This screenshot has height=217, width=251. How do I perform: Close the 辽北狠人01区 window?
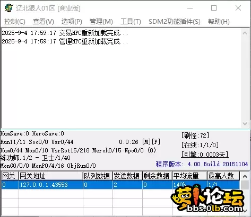238,8
